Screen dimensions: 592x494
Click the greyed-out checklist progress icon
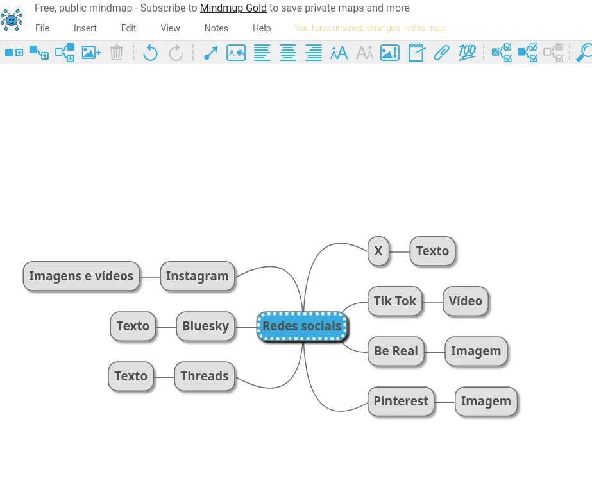point(553,53)
